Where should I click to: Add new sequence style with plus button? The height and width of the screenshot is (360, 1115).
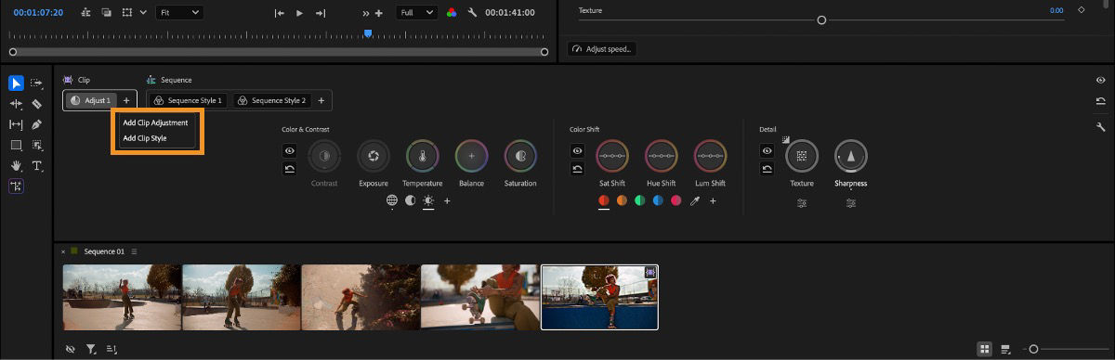tap(321, 100)
